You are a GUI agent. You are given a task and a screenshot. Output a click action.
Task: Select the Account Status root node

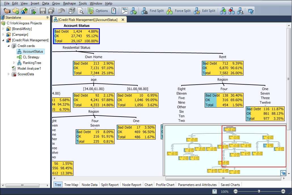76,36
